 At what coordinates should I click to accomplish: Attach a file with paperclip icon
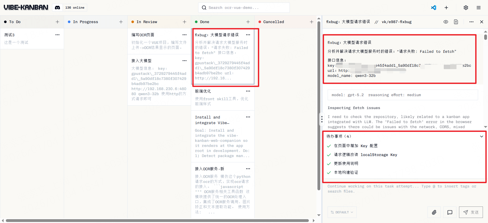coord(434,212)
